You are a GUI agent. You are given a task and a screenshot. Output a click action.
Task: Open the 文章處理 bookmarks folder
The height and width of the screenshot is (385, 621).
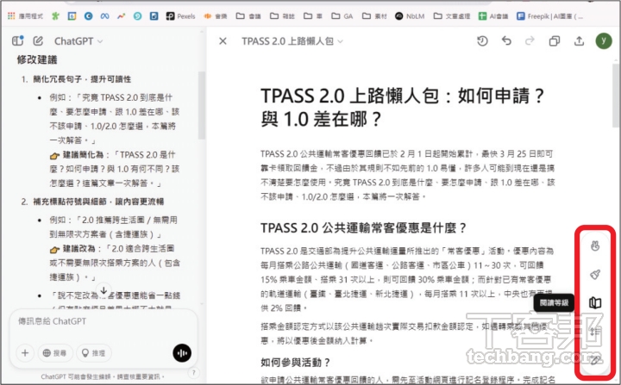point(452,16)
